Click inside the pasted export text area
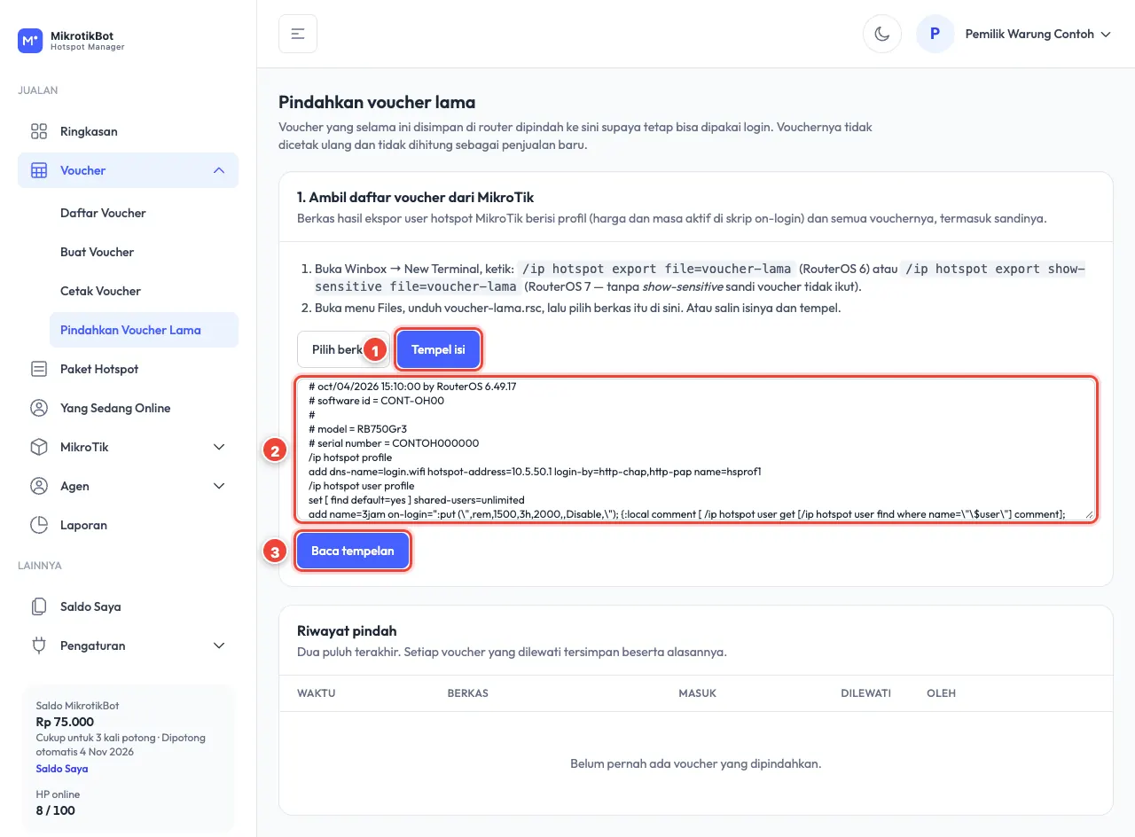The image size is (1135, 837). 696,450
